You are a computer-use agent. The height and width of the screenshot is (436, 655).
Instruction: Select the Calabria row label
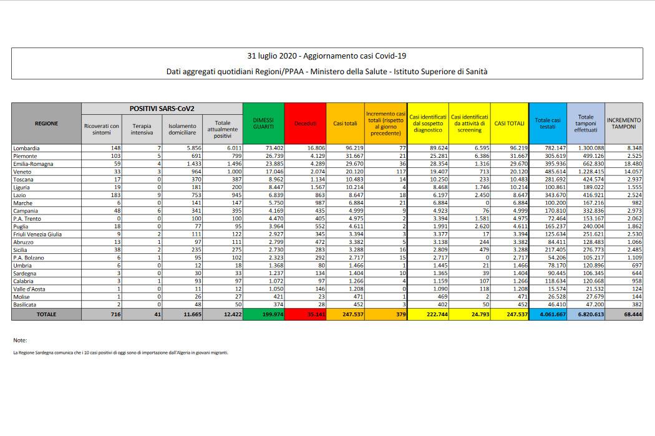tap(23, 281)
